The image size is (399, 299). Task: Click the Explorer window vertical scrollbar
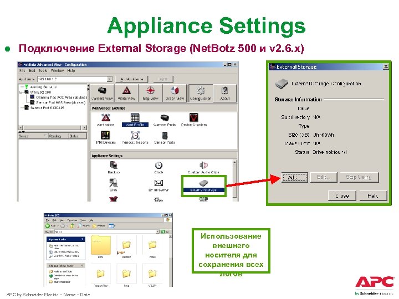pos(170,261)
